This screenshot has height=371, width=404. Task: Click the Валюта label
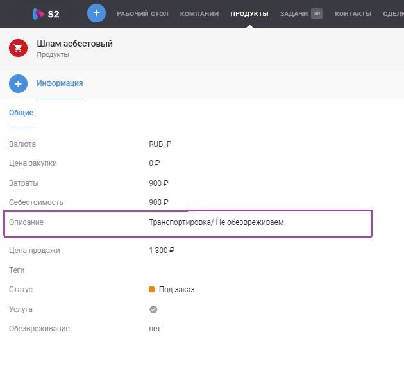22,144
